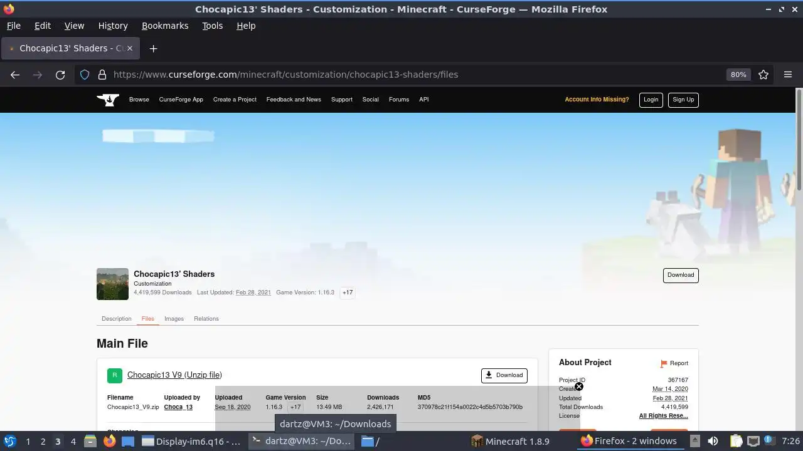Screen dimensions: 803x451
Task: Open the file manager drawer icon in taskbar
Action: [x=90, y=441]
